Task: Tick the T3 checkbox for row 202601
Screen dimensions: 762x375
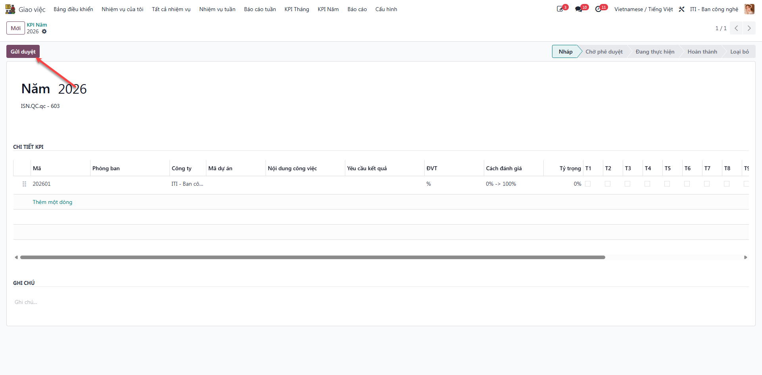Action: click(x=627, y=184)
